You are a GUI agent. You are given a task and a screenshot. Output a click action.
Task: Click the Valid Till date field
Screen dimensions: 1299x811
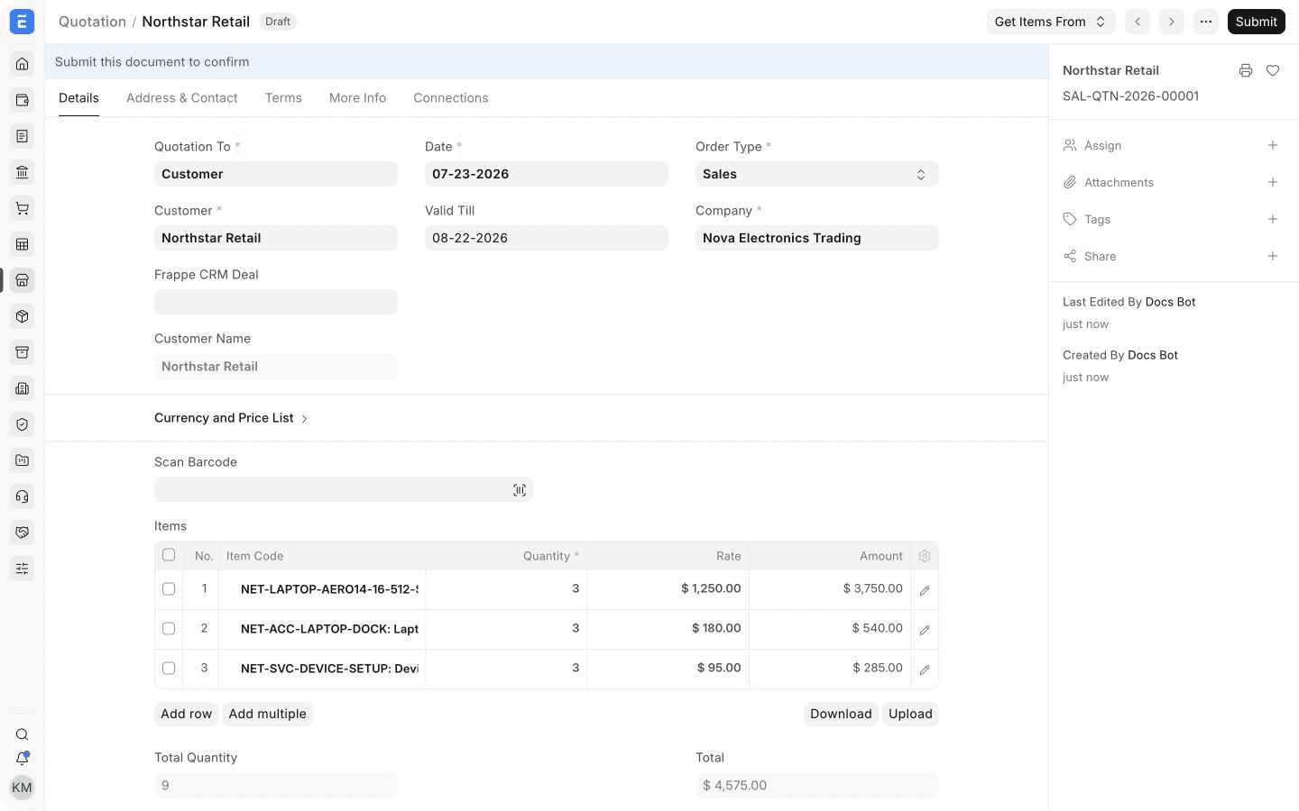click(547, 238)
